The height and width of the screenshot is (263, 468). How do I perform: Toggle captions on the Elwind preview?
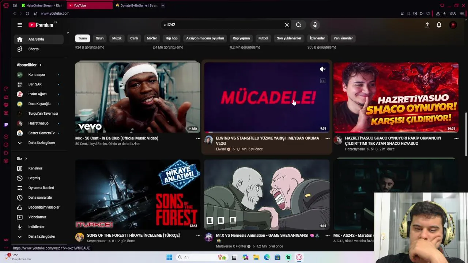[322, 81]
